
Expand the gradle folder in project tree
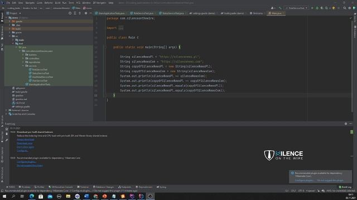[10, 32]
